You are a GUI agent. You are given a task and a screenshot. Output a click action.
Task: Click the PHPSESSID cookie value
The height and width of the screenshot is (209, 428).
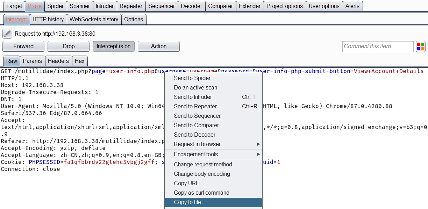tap(109, 162)
